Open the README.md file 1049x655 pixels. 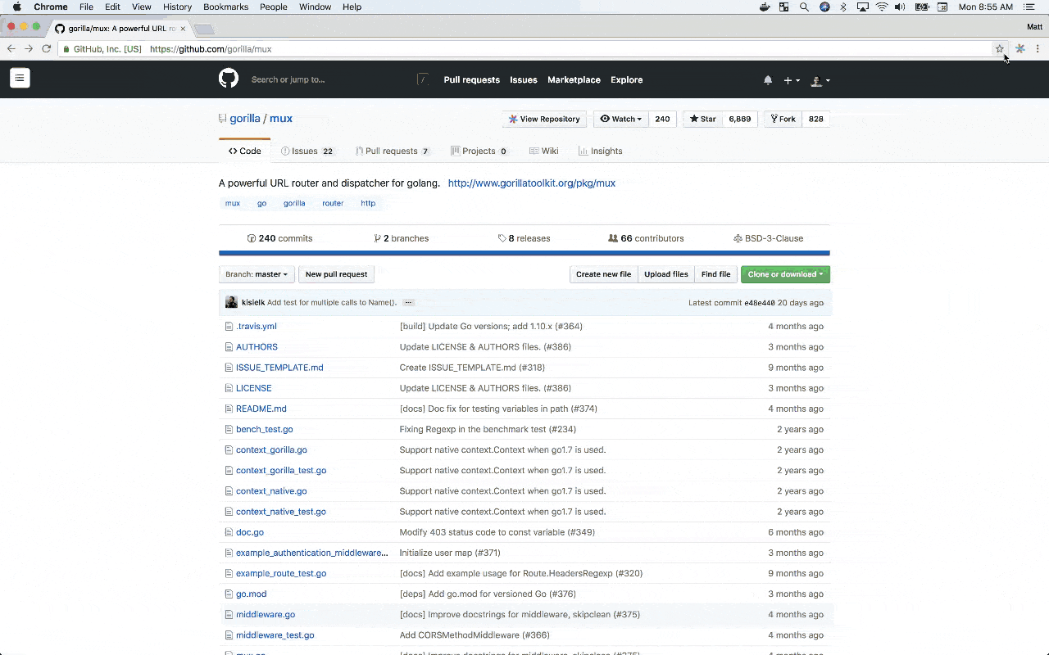[261, 408]
